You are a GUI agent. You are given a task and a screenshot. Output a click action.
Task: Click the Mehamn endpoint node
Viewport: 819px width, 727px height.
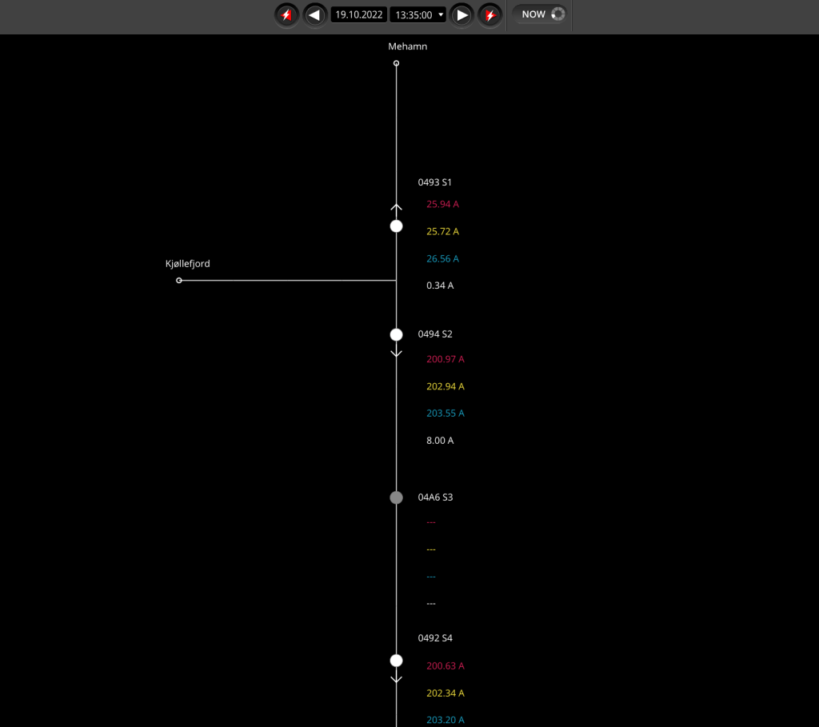coord(396,63)
